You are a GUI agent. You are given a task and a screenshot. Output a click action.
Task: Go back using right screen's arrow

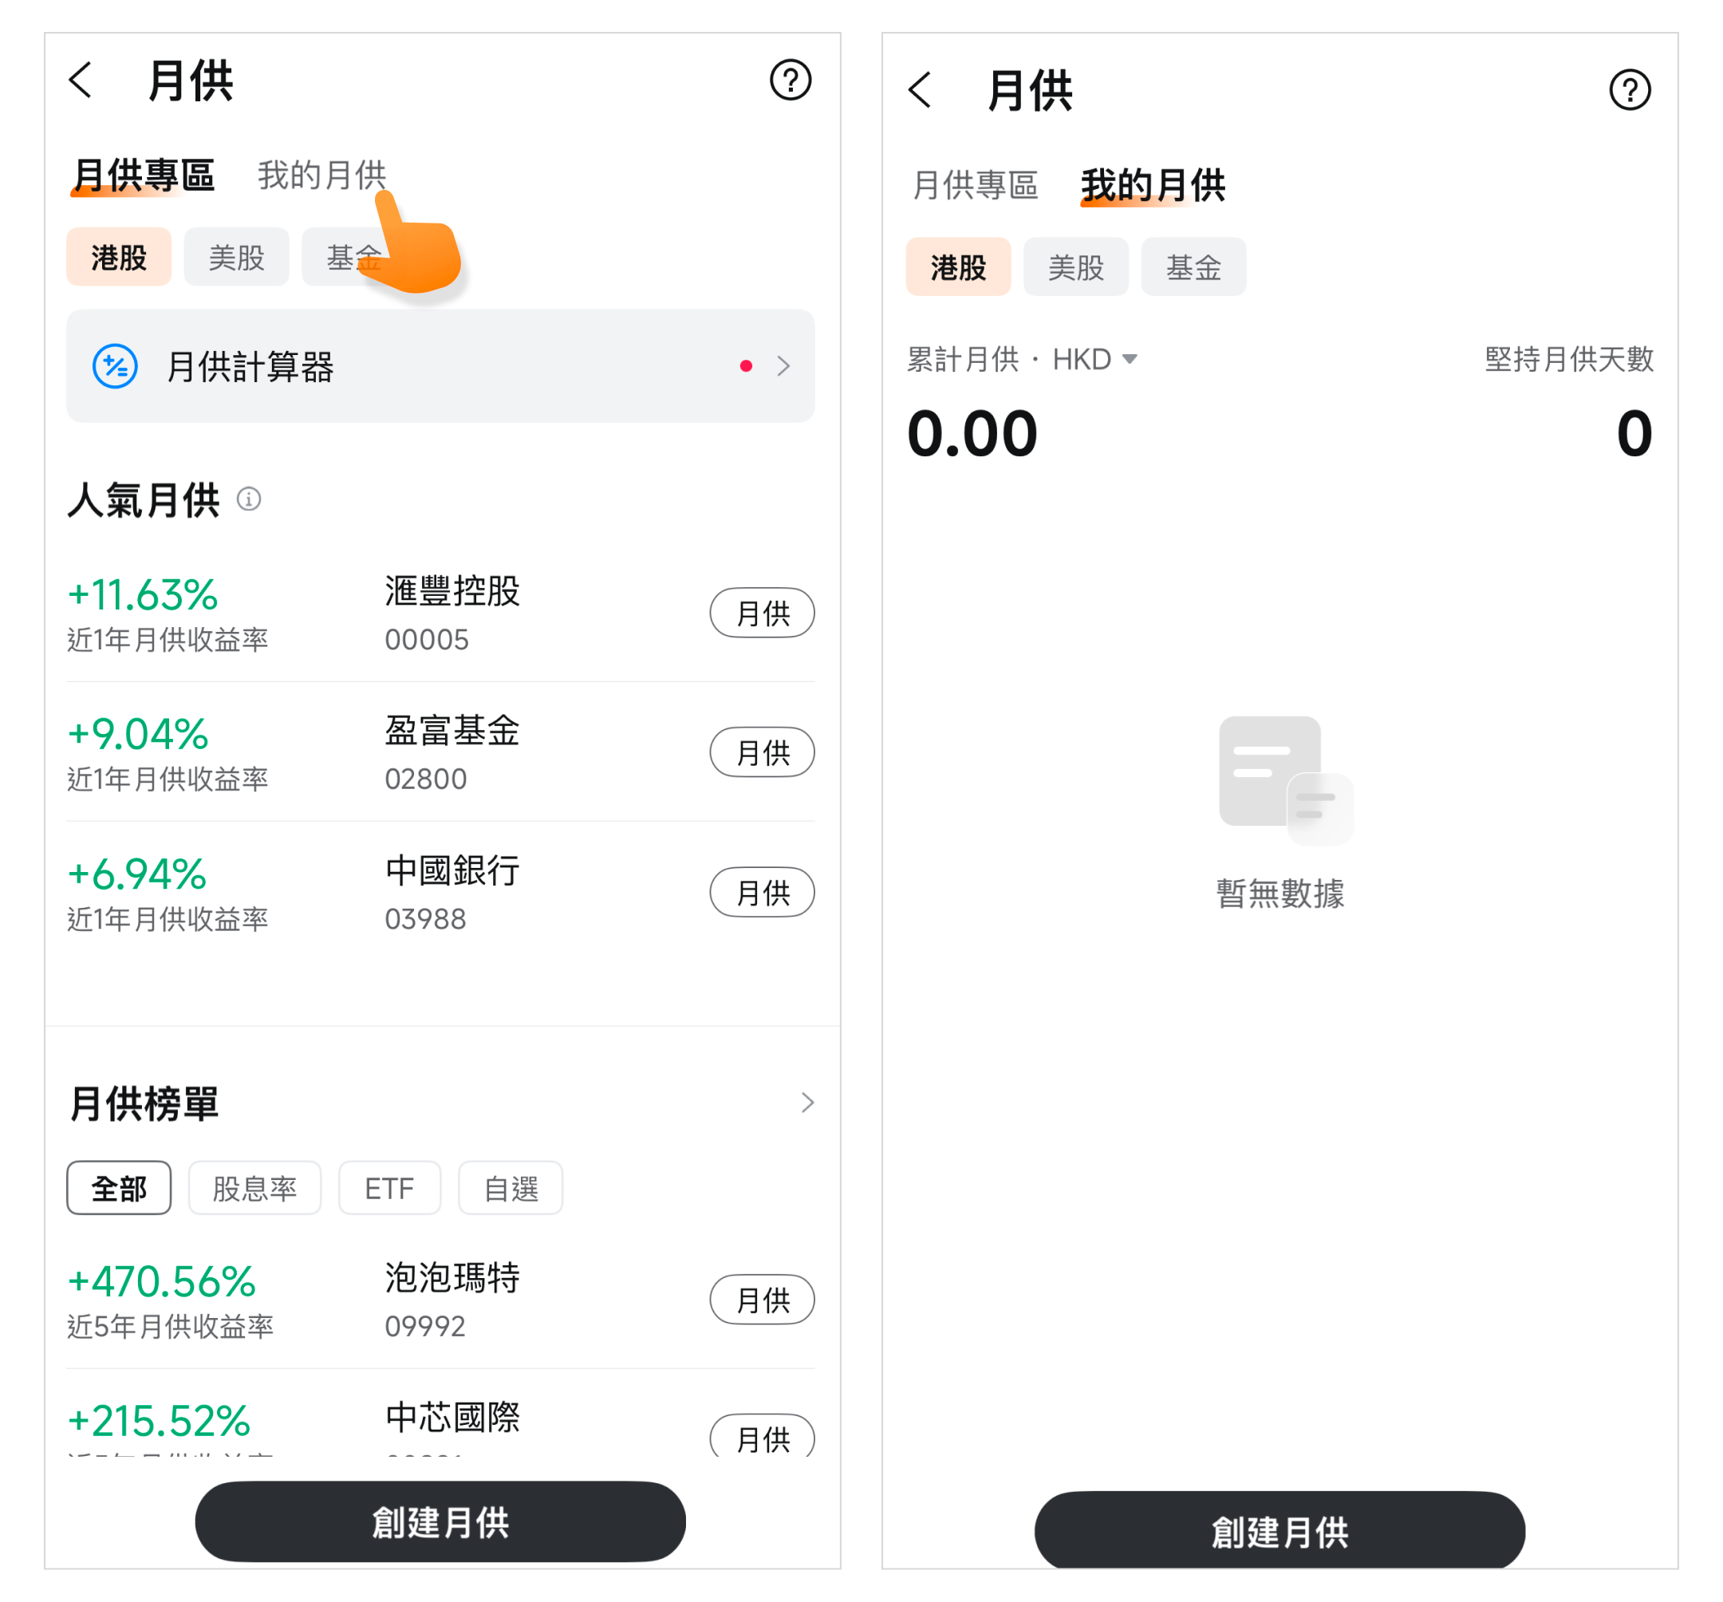tap(920, 90)
